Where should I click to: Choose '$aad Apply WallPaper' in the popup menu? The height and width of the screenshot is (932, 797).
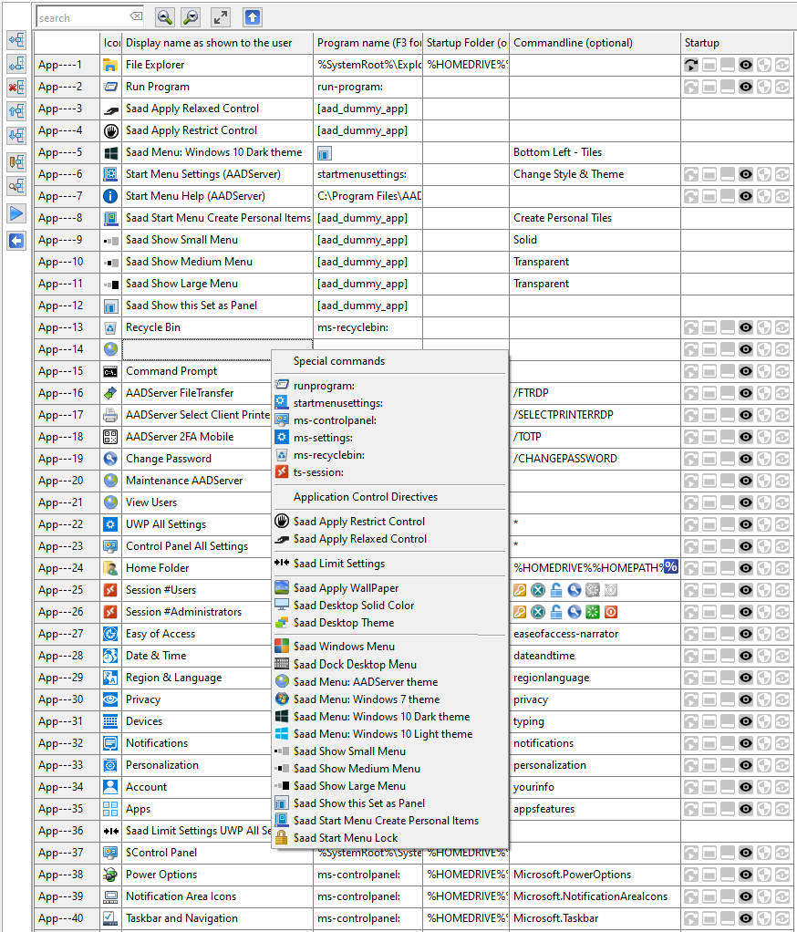346,588
